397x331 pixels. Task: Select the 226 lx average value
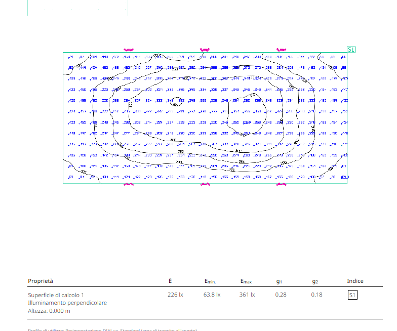175,295
